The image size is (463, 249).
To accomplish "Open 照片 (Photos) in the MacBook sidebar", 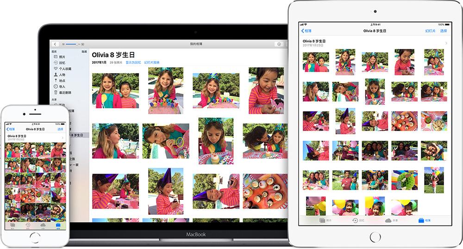I will click(59, 56).
